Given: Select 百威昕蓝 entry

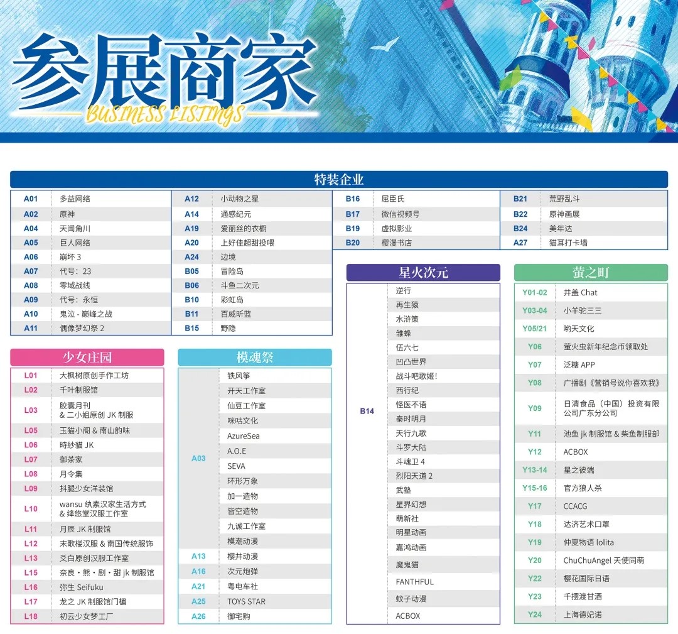Looking at the screenshot, I should pos(235,314).
